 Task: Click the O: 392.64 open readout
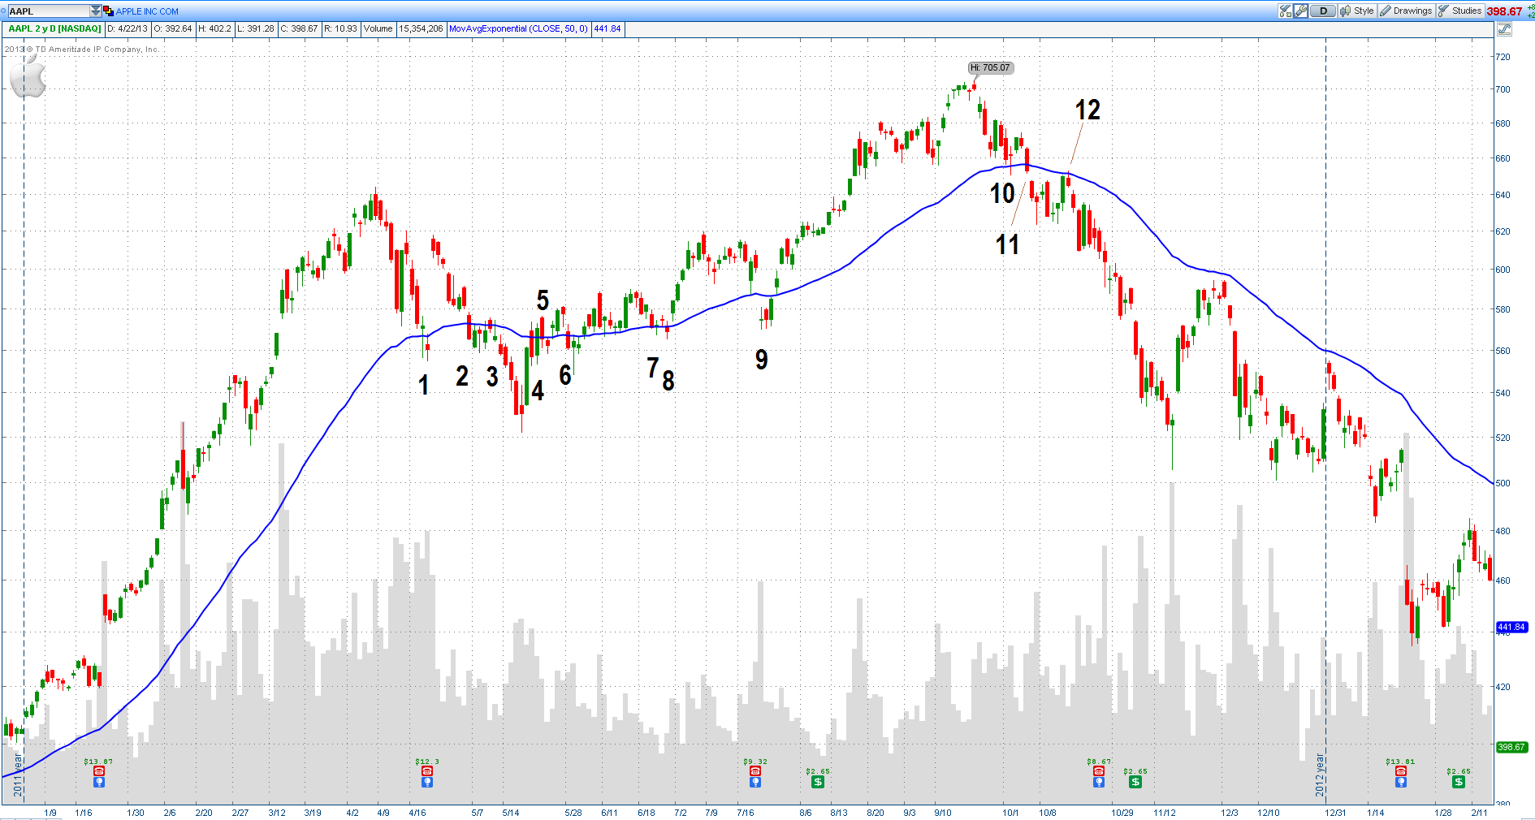coord(173,28)
